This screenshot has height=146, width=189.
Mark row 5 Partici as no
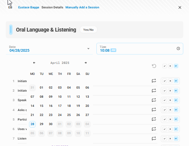(x=170, y=119)
